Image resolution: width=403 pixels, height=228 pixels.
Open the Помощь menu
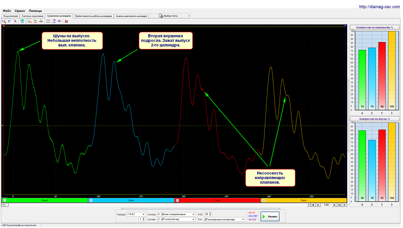tap(35, 11)
